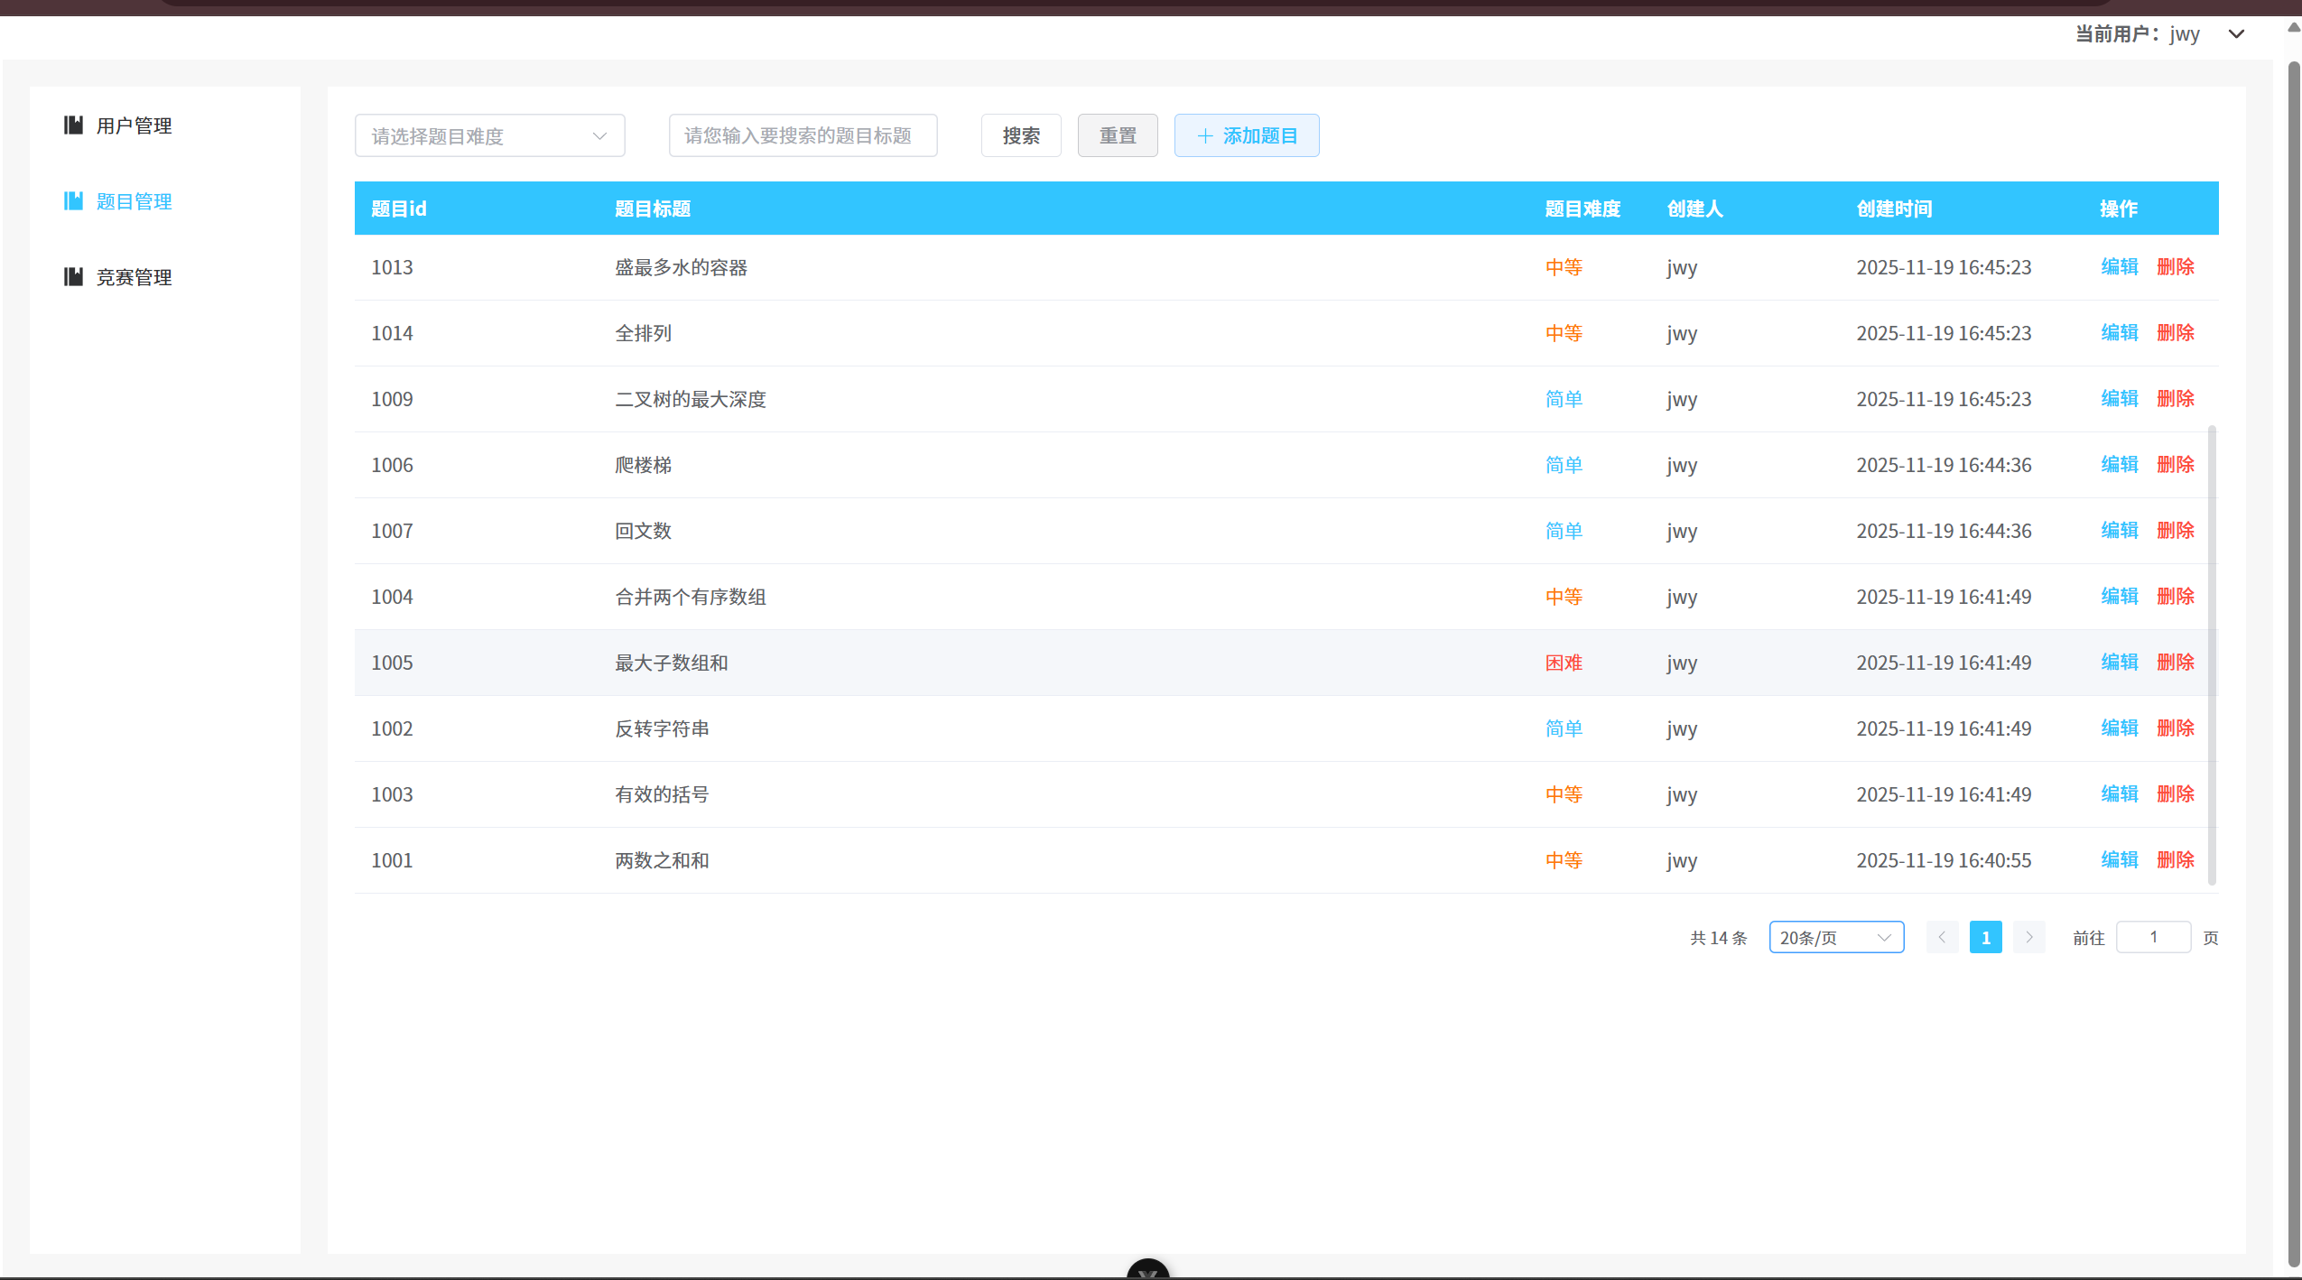Open the 请选择题目难度 difficulty dropdown
Viewport: 2302px width, 1280px height.
(490, 134)
